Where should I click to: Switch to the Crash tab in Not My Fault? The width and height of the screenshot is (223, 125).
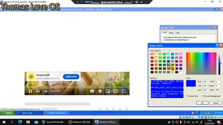[165, 33]
